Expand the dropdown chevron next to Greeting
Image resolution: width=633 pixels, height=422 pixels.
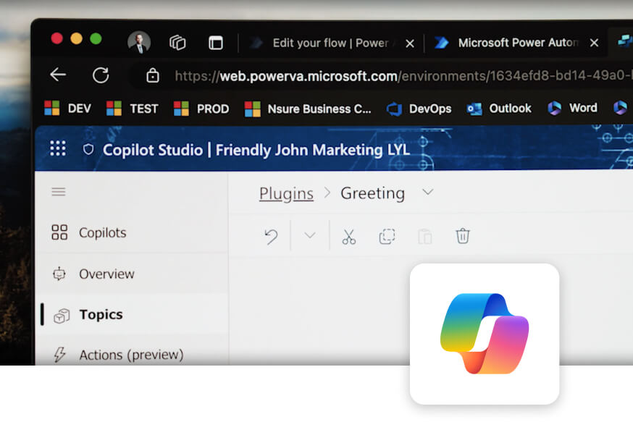point(428,192)
